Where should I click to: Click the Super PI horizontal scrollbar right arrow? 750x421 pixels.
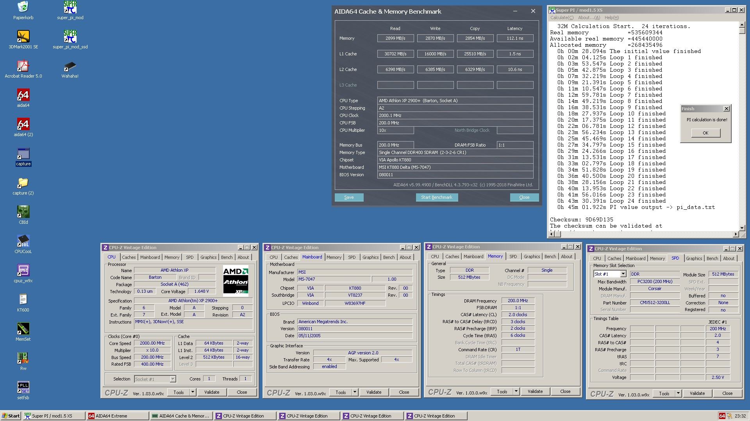pos(736,234)
